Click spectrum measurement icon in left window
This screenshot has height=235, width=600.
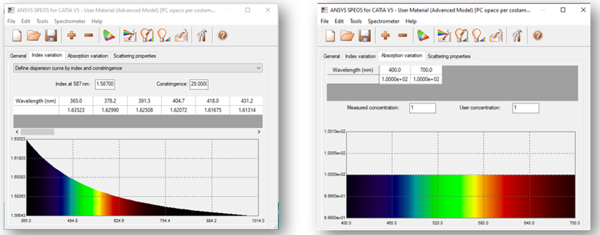coord(130,36)
